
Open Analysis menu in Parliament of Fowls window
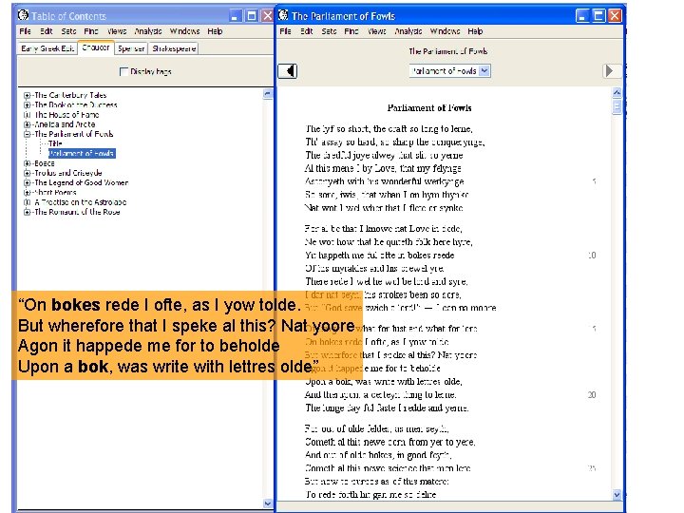(408, 31)
